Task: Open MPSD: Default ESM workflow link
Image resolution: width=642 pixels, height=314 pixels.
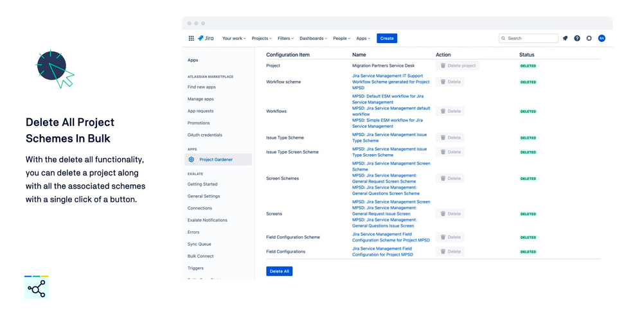Action: tap(388, 99)
